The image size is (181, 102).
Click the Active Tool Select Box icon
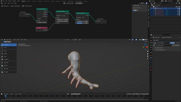coord(134,8)
